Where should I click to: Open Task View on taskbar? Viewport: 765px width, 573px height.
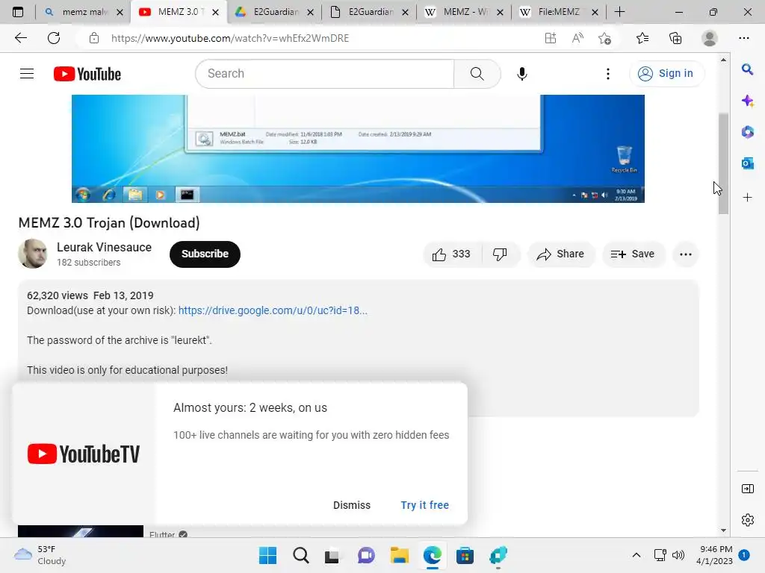[332, 555]
